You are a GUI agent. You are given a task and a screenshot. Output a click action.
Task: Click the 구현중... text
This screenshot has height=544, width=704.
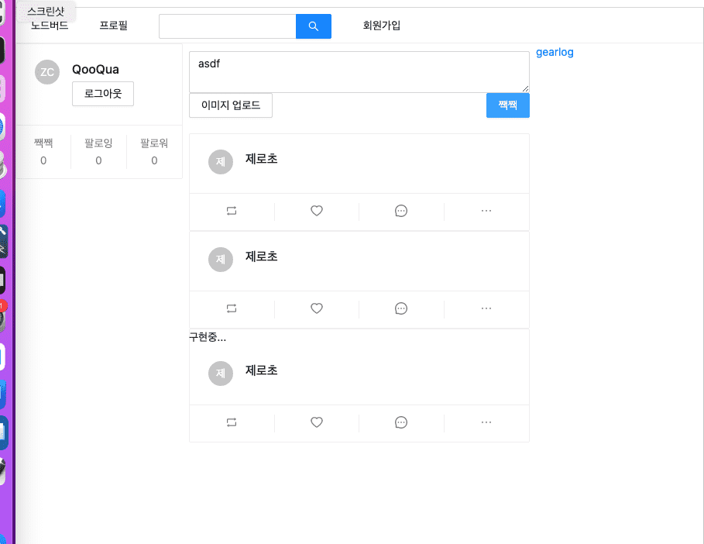point(208,337)
